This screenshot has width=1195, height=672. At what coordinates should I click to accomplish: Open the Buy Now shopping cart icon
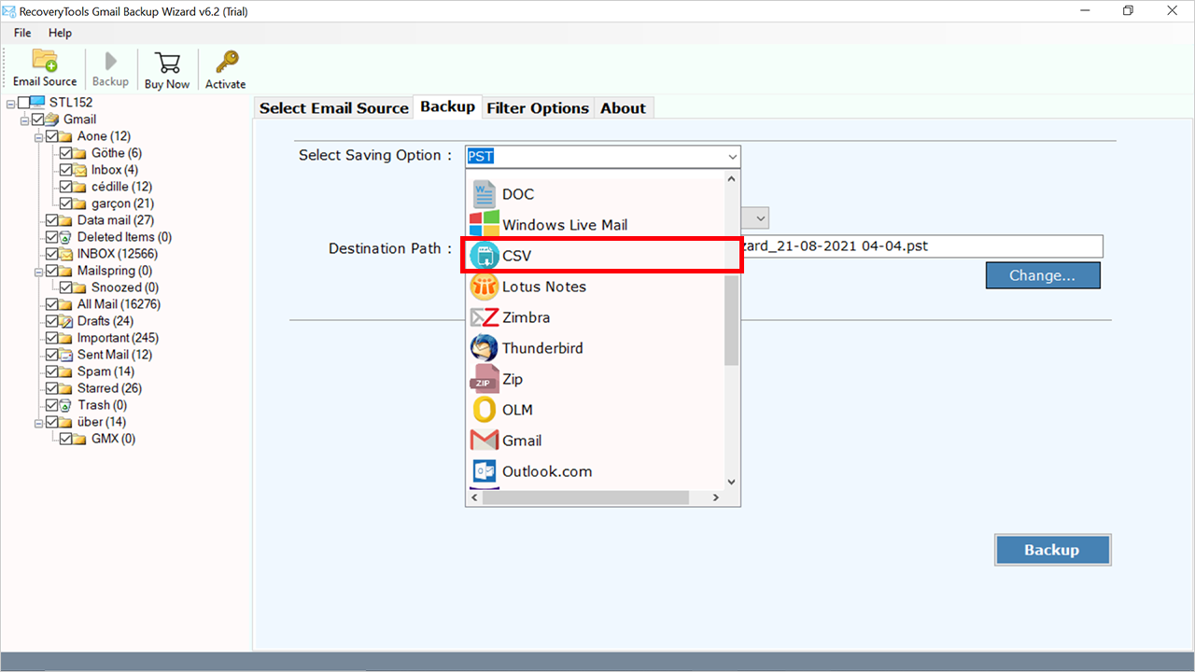[x=167, y=63]
